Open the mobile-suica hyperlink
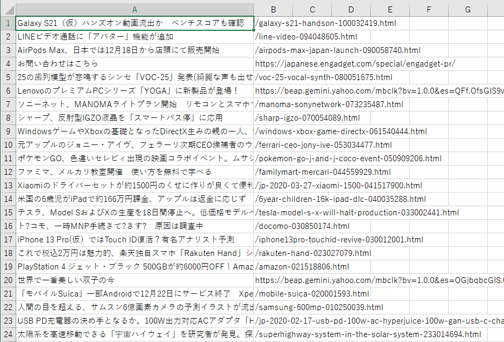The width and height of the screenshot is (504, 342). [303, 294]
